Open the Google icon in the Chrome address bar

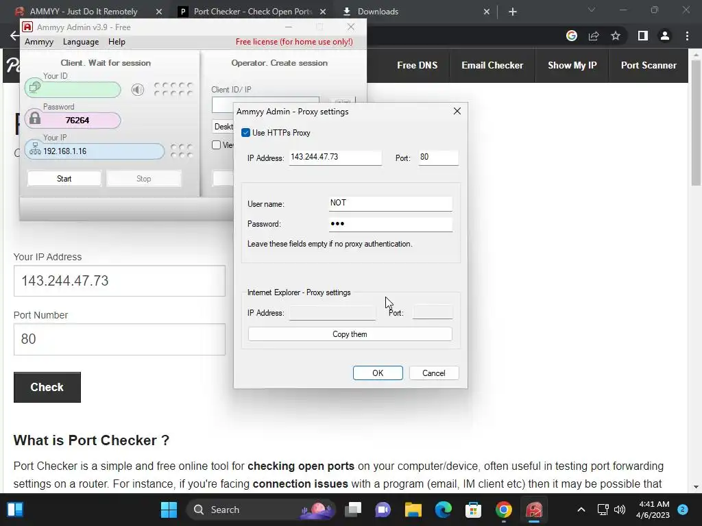click(571, 36)
